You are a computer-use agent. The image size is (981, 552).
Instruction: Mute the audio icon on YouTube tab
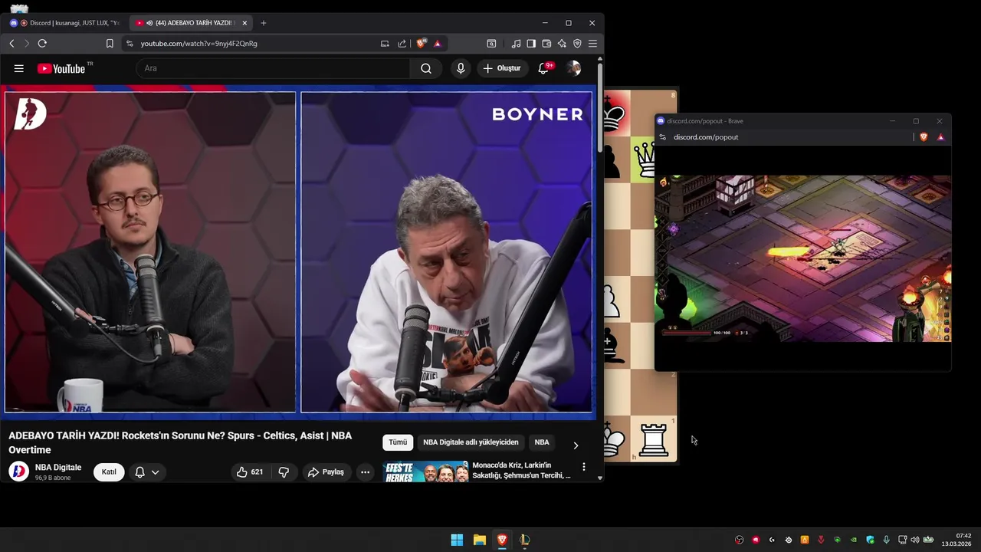149,23
